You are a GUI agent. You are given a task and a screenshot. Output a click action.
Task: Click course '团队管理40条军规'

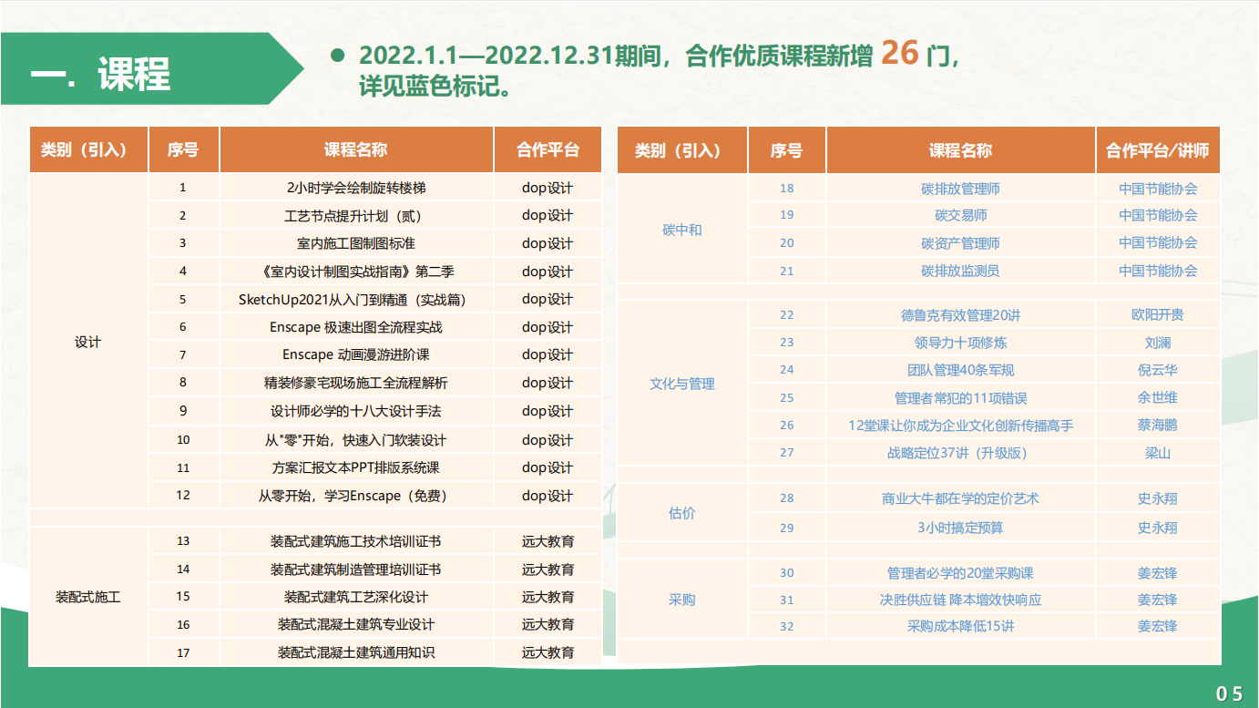point(961,370)
